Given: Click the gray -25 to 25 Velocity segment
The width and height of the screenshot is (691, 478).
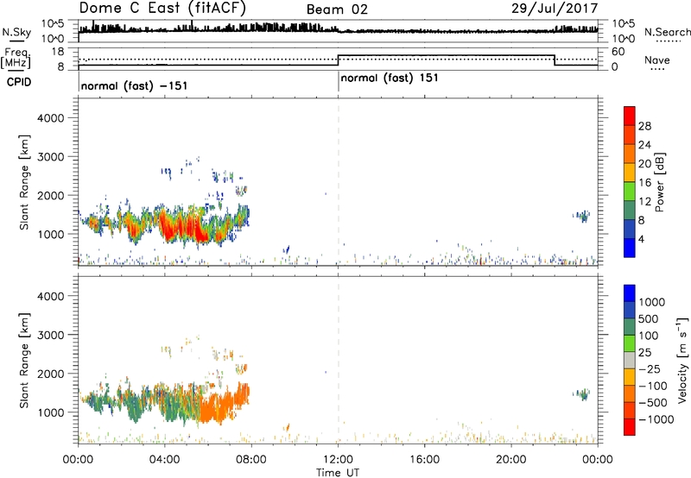Looking at the screenshot, I should point(630,360).
